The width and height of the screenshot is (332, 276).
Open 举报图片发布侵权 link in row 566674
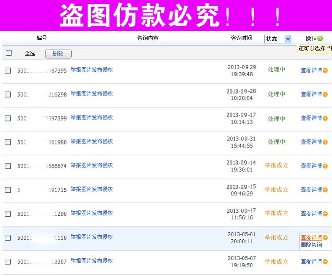[x=92, y=165]
